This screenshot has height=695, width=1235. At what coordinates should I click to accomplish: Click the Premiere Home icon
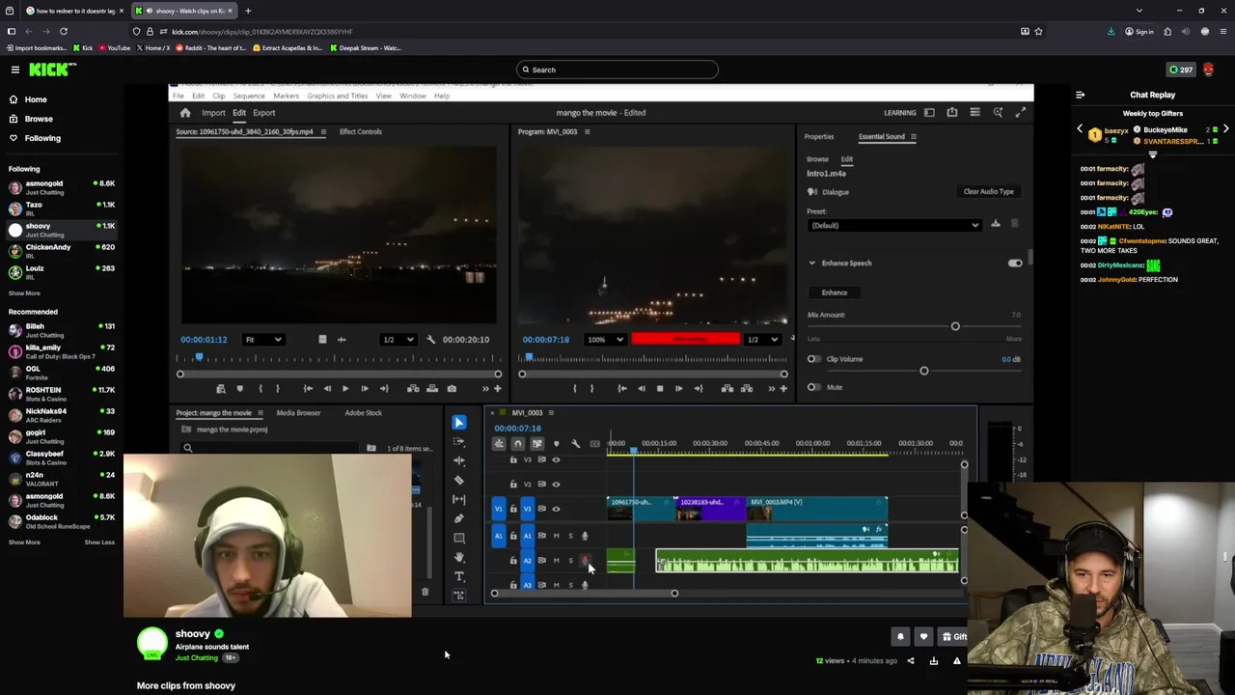pyautogui.click(x=185, y=113)
